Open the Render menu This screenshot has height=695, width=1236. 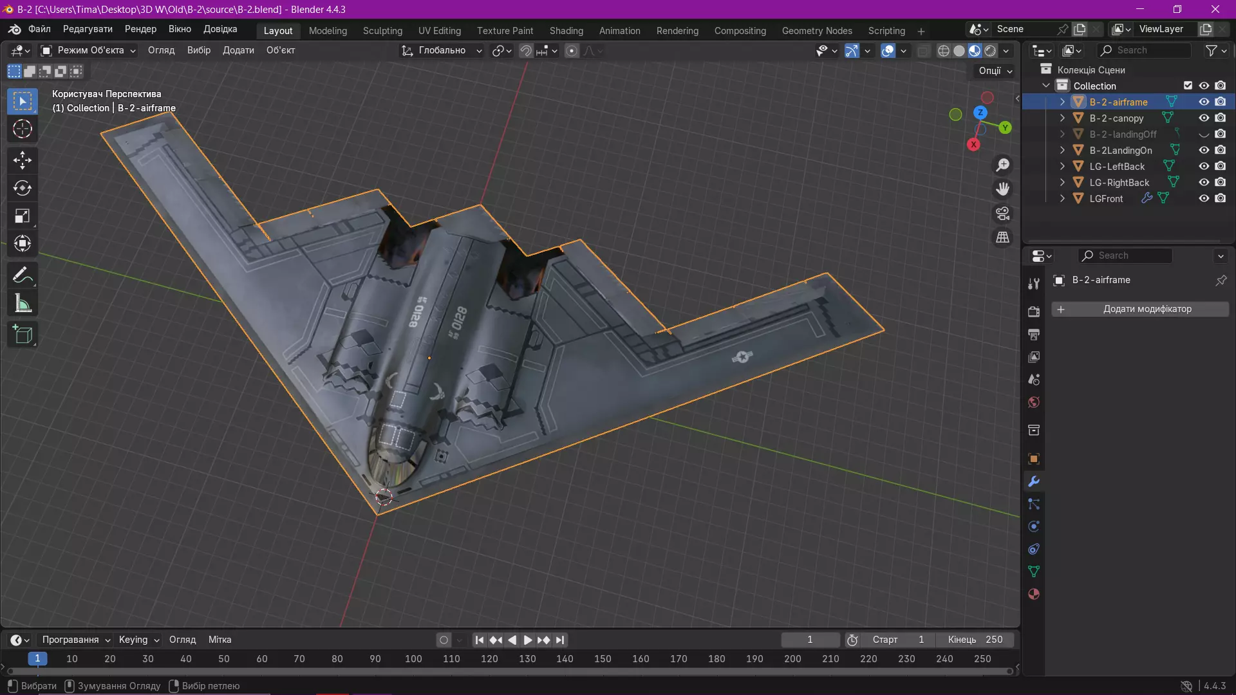pyautogui.click(x=140, y=29)
